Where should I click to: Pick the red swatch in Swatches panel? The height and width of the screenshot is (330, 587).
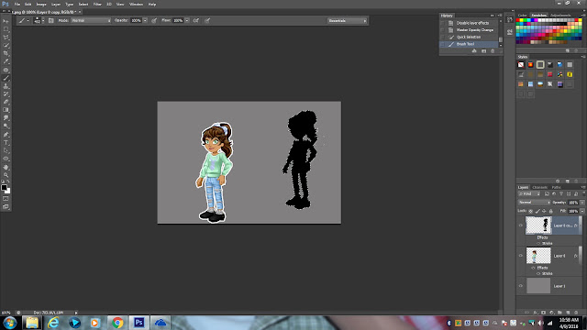(x=517, y=20)
